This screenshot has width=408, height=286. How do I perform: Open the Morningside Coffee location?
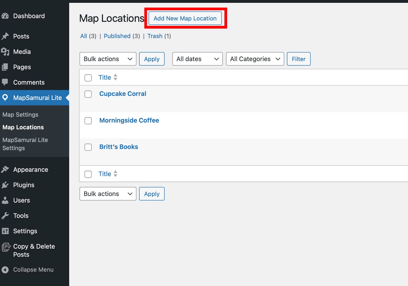tap(129, 120)
